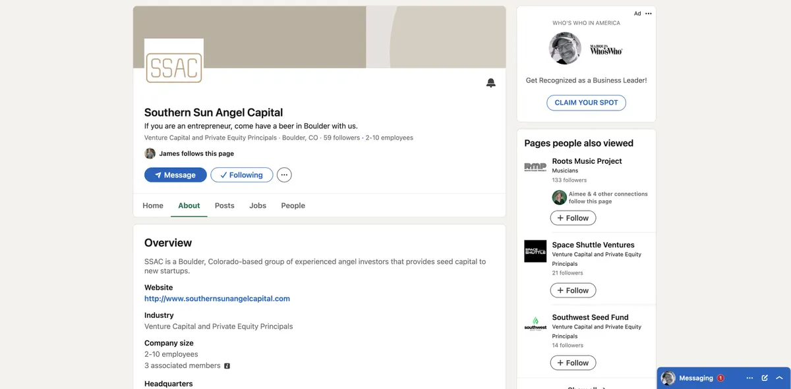The width and height of the screenshot is (791, 389).
Task: Click the Southern Sun Angel Capital heading
Action: coord(214,113)
